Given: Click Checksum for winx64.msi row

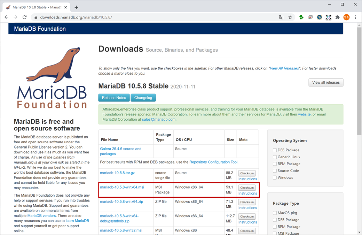Looking at the screenshot, I should [247, 188].
